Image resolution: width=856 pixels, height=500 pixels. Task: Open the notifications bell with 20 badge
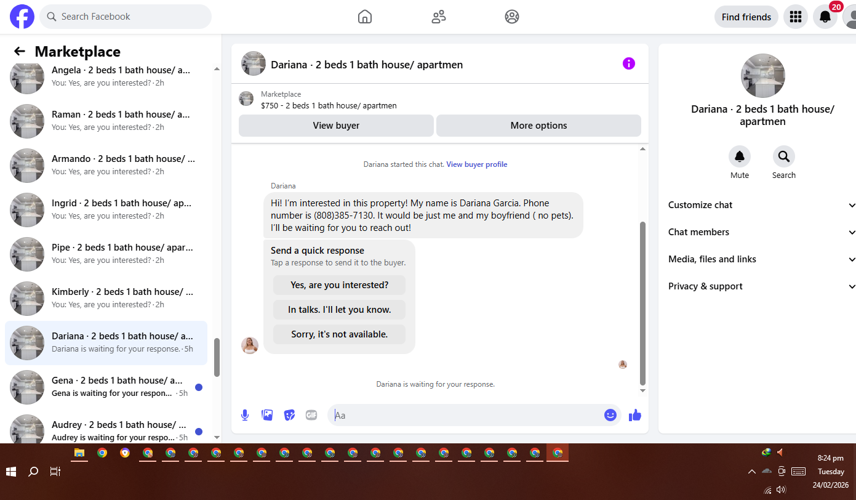(825, 17)
